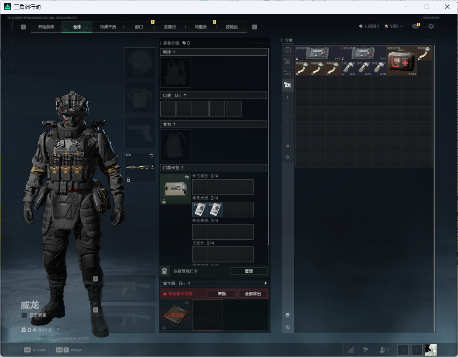Viewport: 458px width, 357px height.
Task: Select the large red first aid medical bag
Action: 402,61
